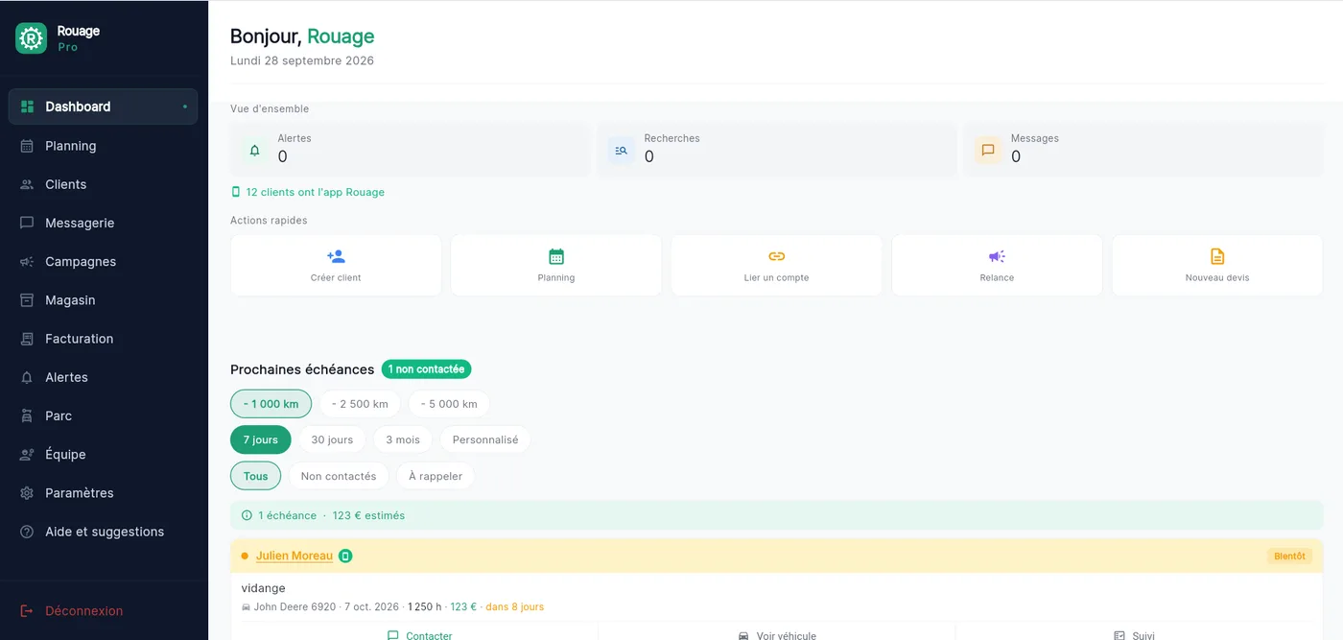Screen dimensions: 1343x640
Task: Open Magasin in the sidebar
Action: pos(103,300)
